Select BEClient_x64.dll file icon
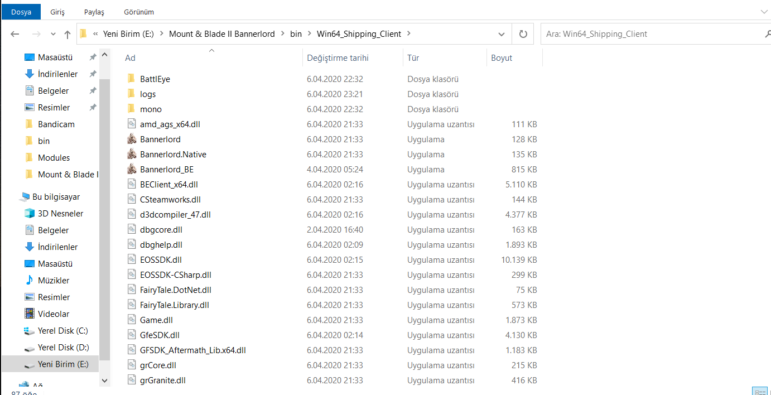 [131, 185]
